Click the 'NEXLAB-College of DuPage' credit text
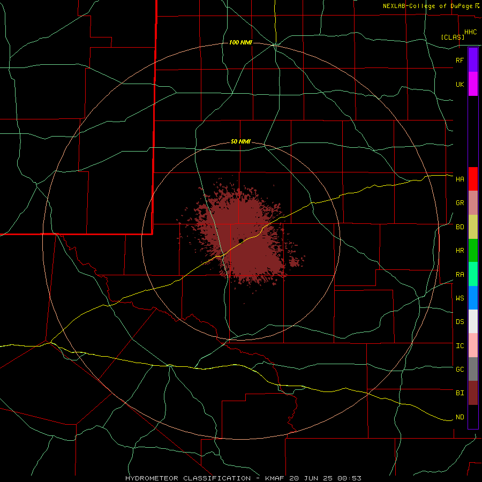 tap(427, 6)
